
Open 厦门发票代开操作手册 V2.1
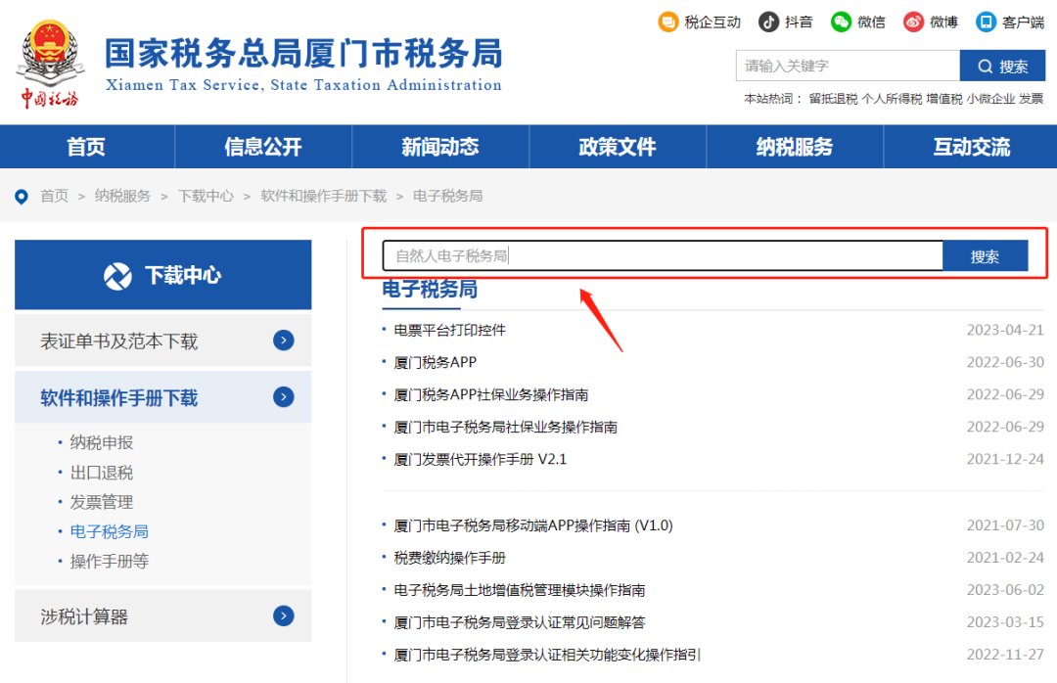point(480,459)
